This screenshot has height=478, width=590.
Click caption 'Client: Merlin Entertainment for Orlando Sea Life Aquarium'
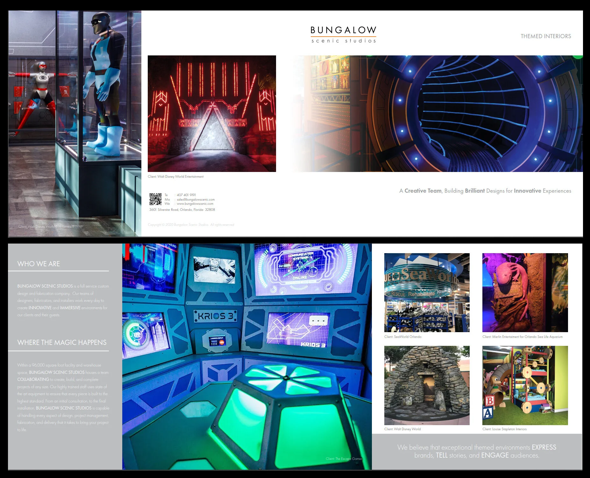click(x=522, y=337)
